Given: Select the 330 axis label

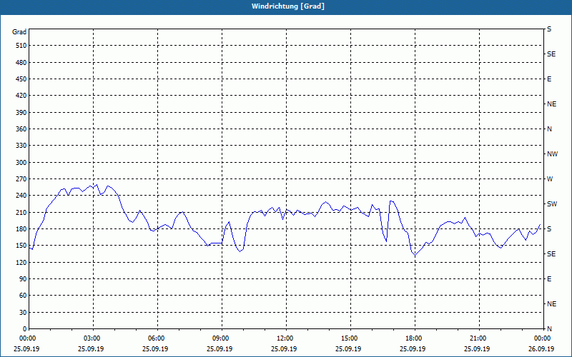Looking at the screenshot, I should click(x=21, y=146).
